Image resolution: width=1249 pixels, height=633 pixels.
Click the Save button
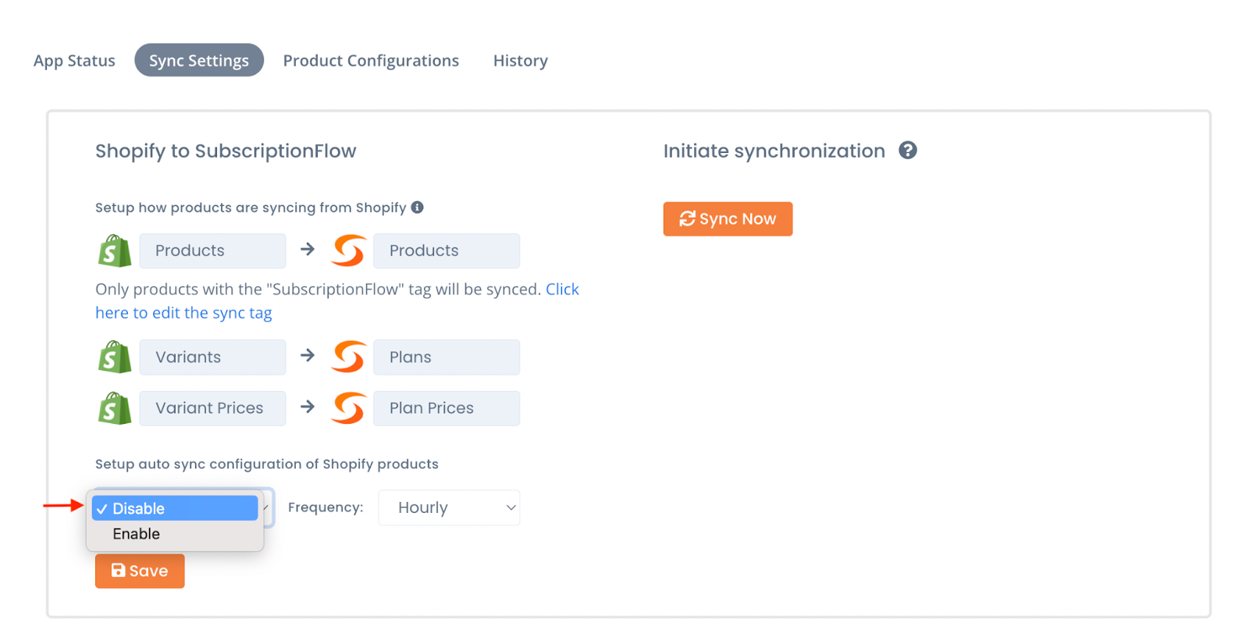point(140,571)
